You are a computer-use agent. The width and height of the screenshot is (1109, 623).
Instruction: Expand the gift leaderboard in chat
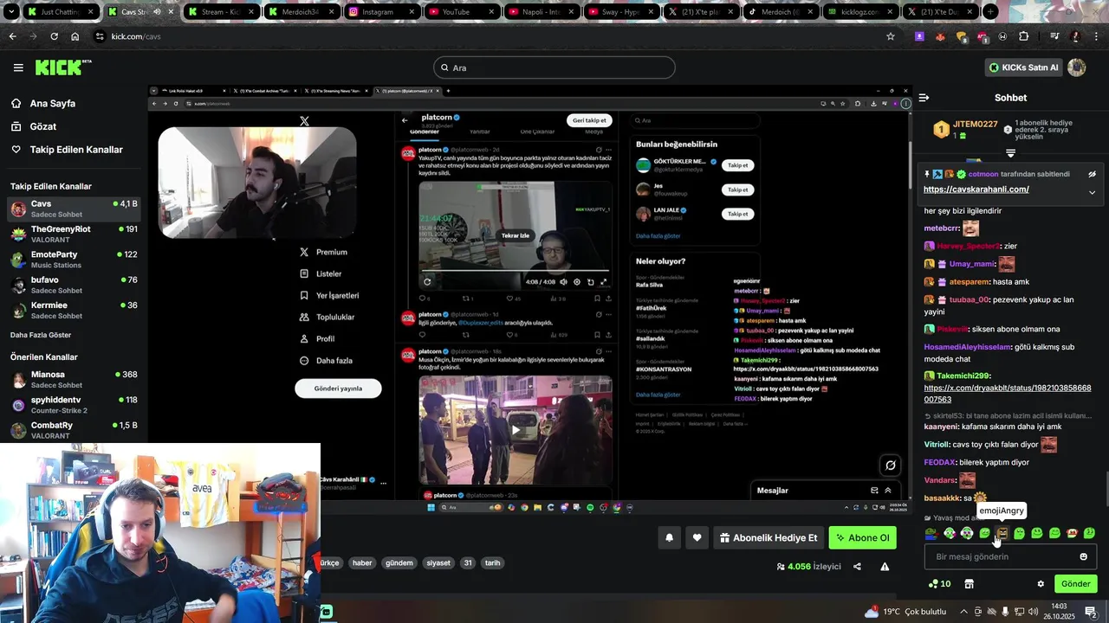coord(1010,153)
